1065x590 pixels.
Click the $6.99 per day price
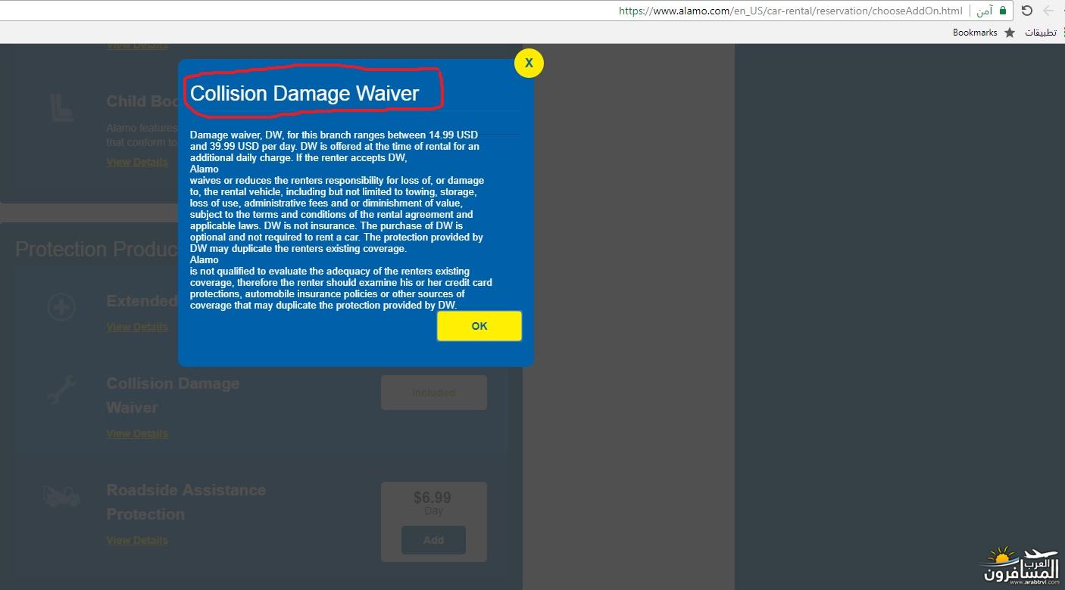[x=433, y=498]
